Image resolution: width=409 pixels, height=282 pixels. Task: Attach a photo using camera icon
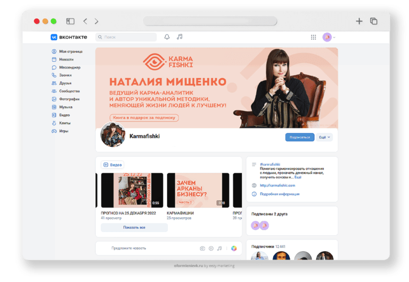(202, 249)
